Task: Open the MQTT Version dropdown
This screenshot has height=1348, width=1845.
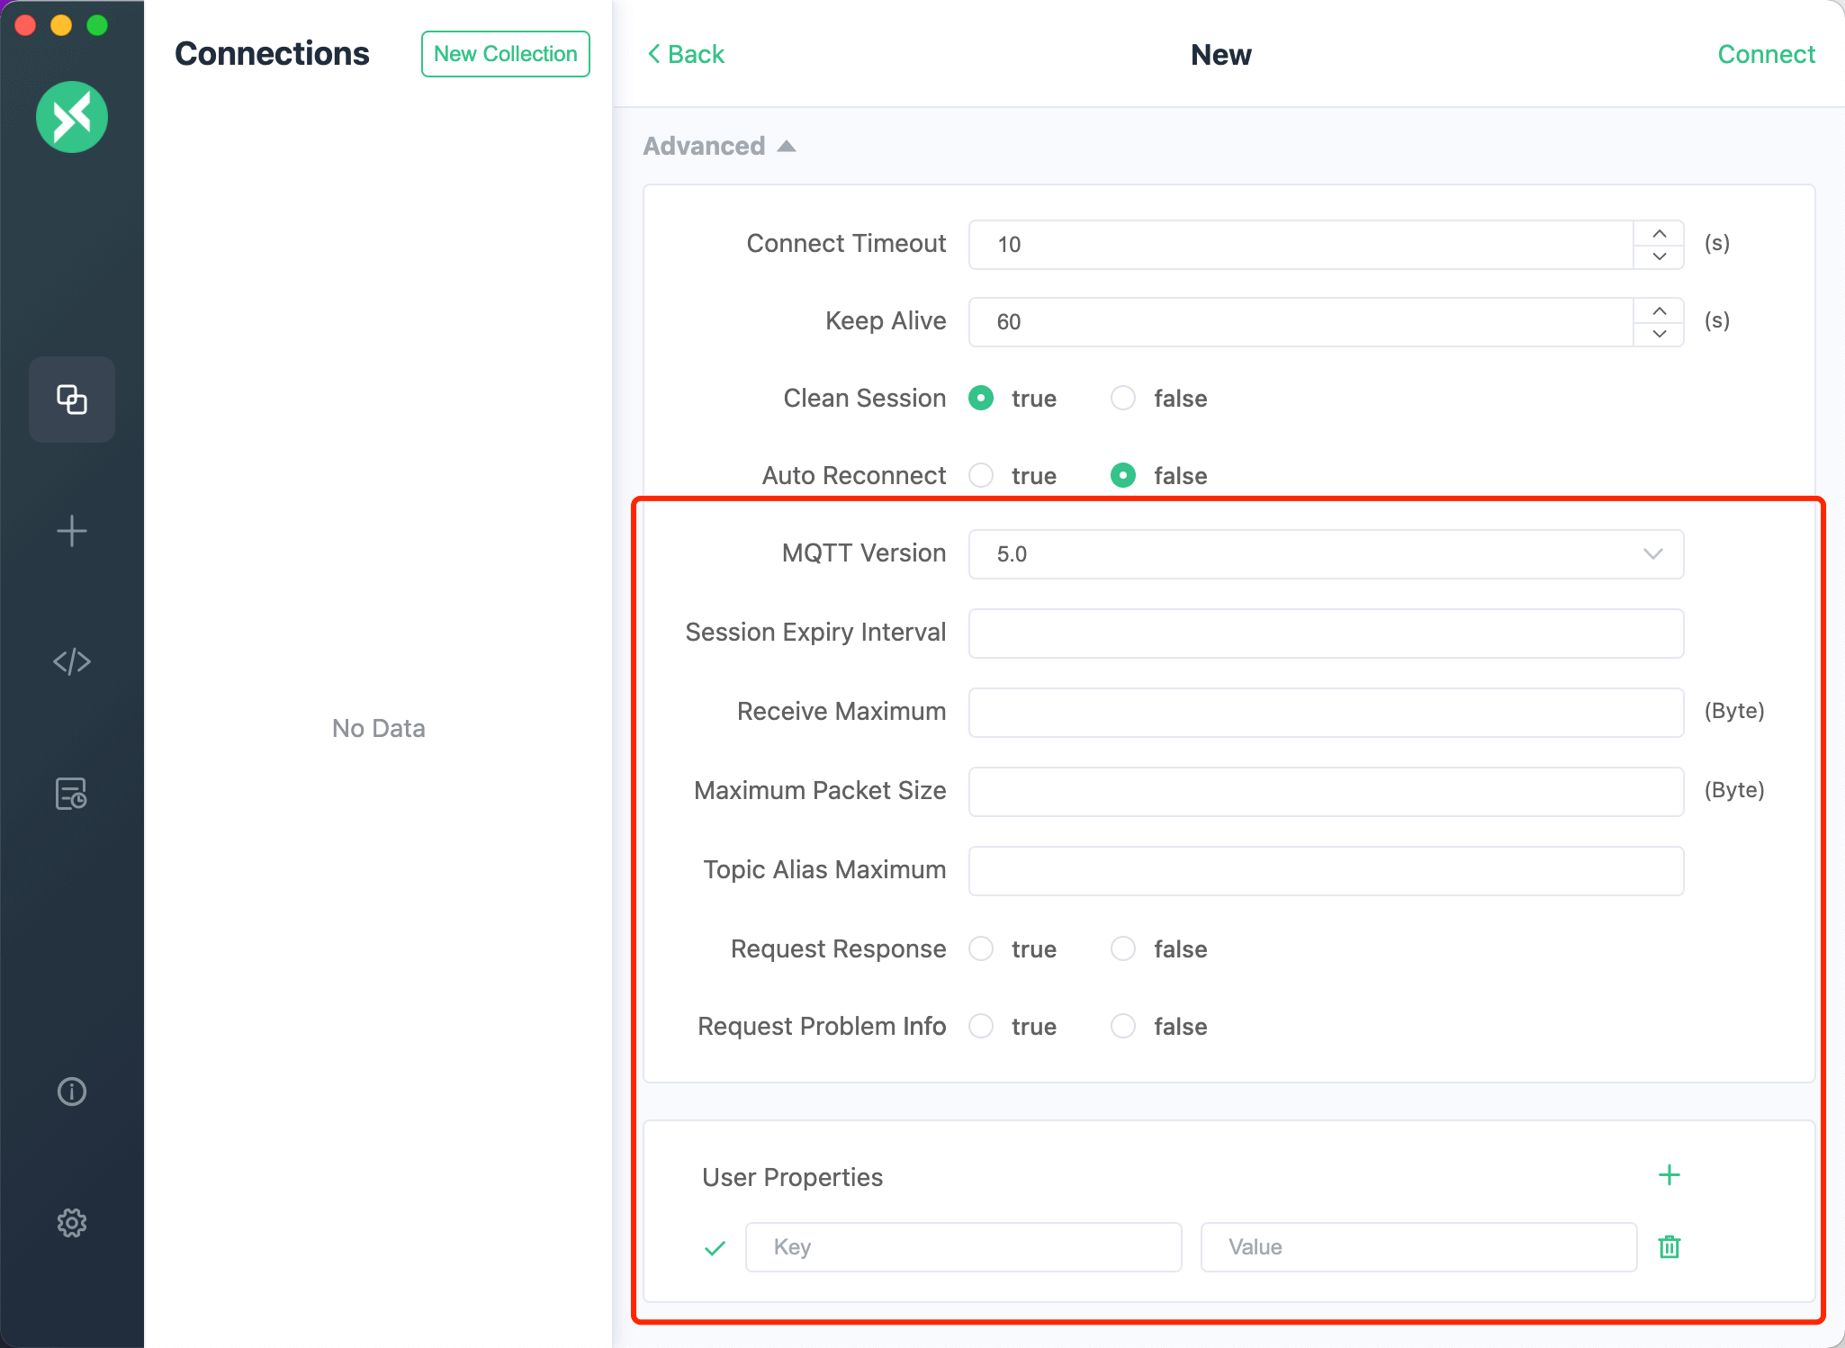Action: tap(1325, 554)
